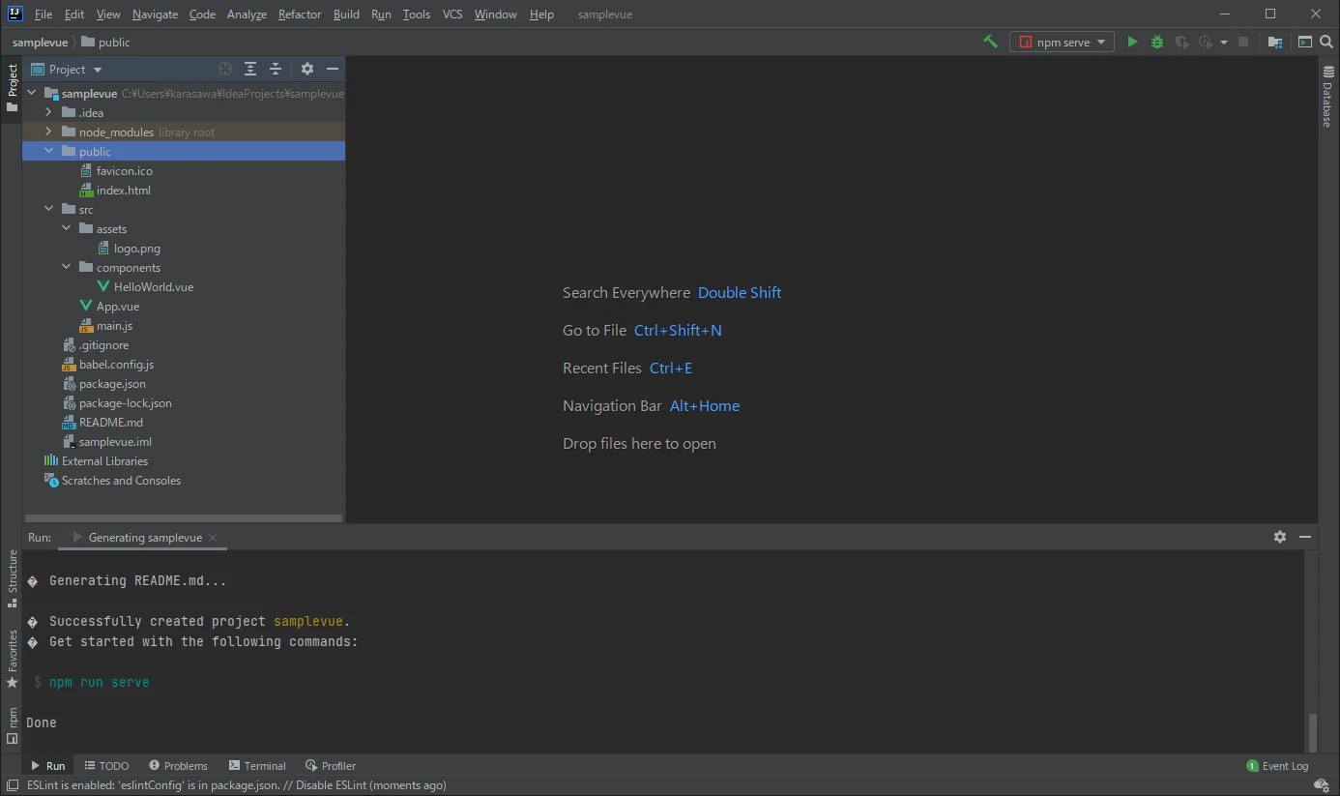Image resolution: width=1340 pixels, height=796 pixels.
Task: Switch to the Terminal tab
Action: (x=256, y=766)
